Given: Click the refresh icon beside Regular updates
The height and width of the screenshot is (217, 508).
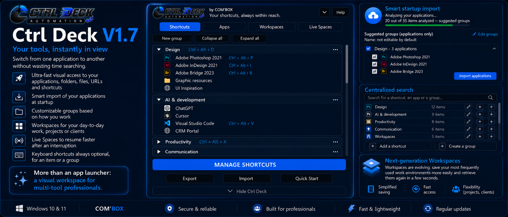Looking at the screenshot, I should [x=428, y=209].
